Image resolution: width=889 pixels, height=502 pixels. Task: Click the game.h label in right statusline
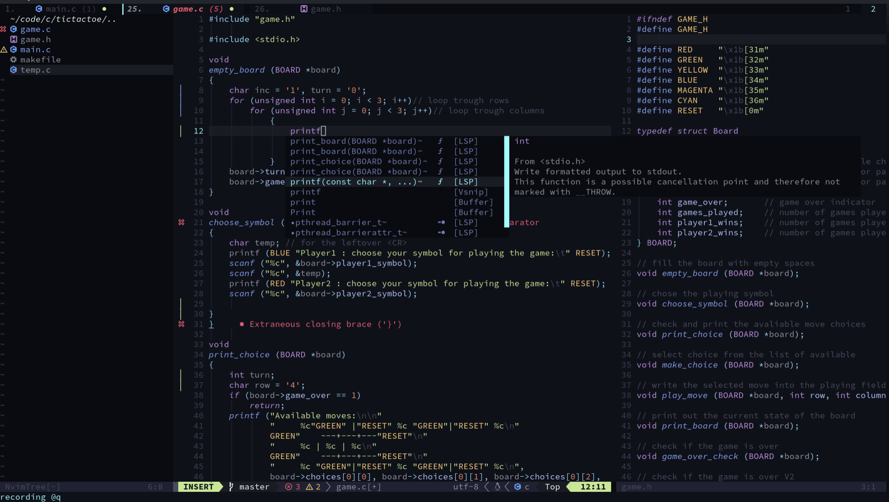[x=636, y=487]
